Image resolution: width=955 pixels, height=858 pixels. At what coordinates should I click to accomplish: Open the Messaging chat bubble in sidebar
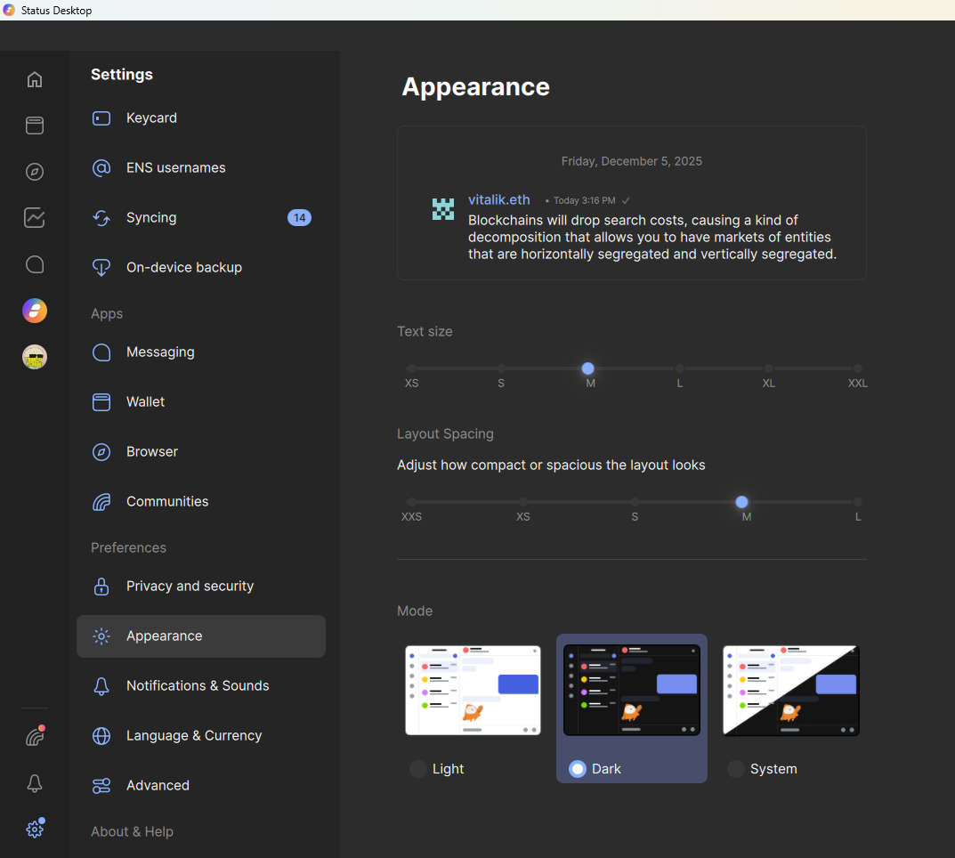pyautogui.click(x=35, y=264)
